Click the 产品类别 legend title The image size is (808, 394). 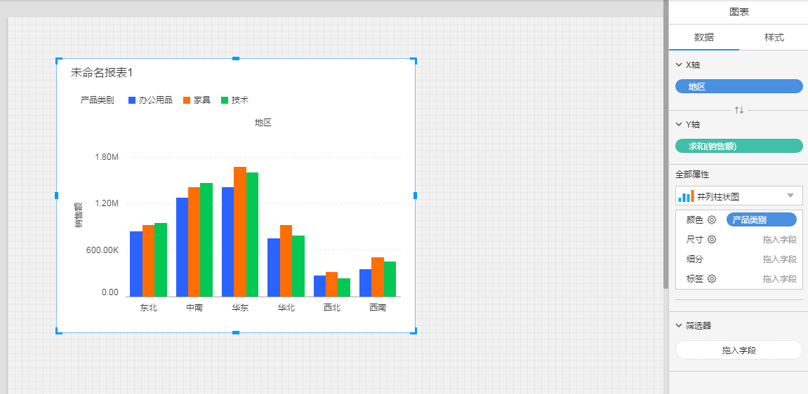tap(97, 100)
